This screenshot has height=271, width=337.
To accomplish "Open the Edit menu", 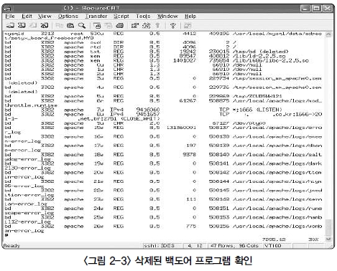I will coord(27,16).
